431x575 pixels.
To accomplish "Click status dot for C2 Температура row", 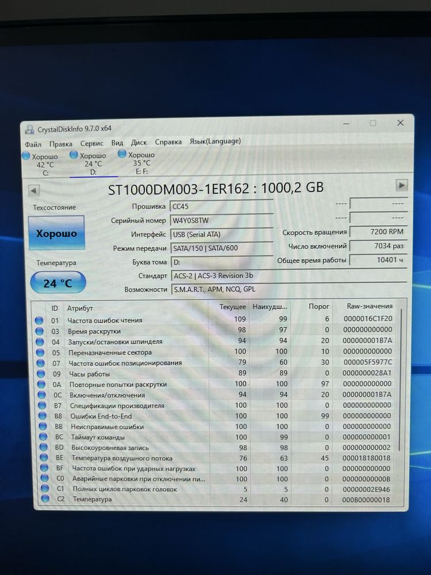I will (45, 499).
